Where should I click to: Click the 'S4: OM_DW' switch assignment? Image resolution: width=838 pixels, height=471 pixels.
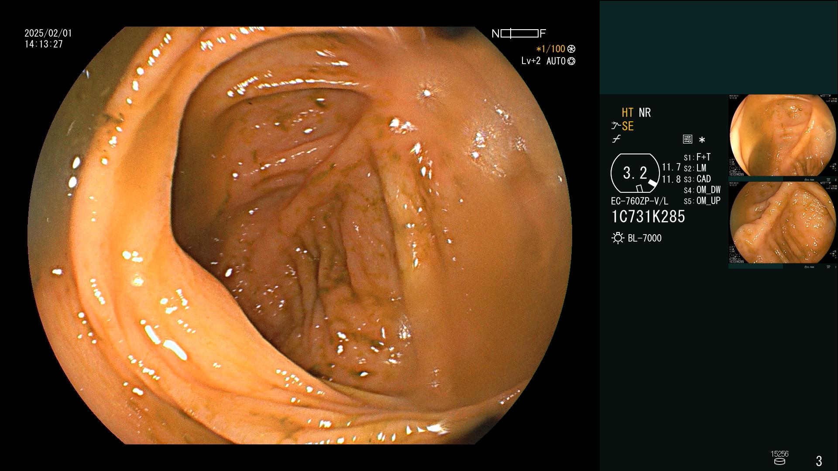point(702,190)
